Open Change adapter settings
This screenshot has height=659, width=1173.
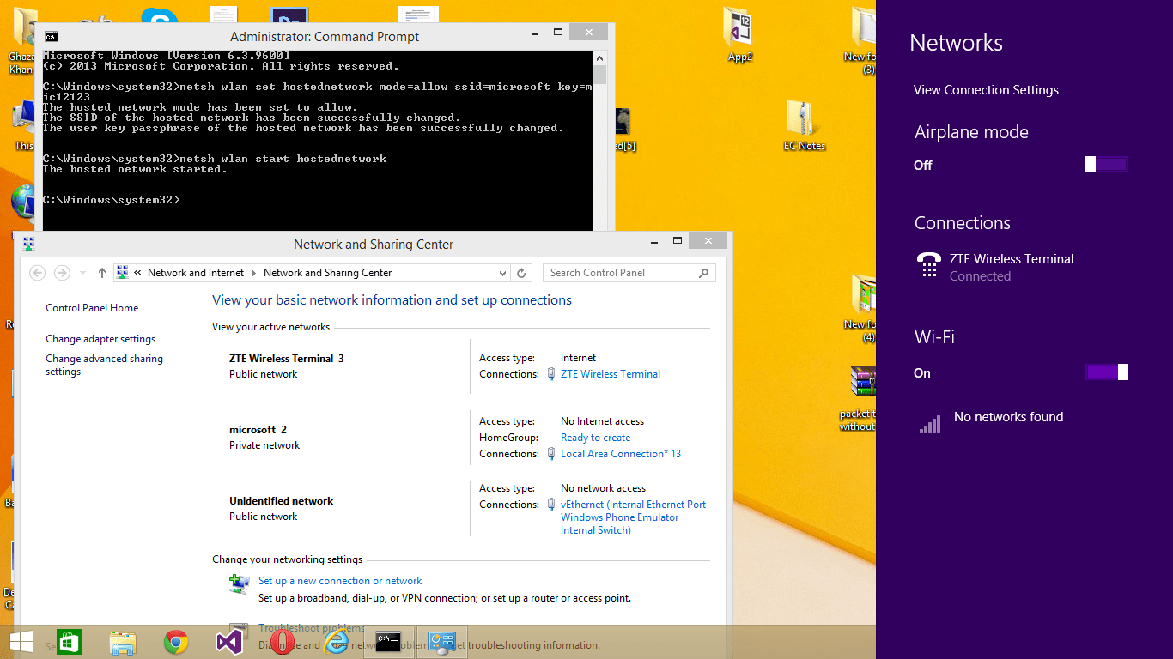(x=100, y=339)
